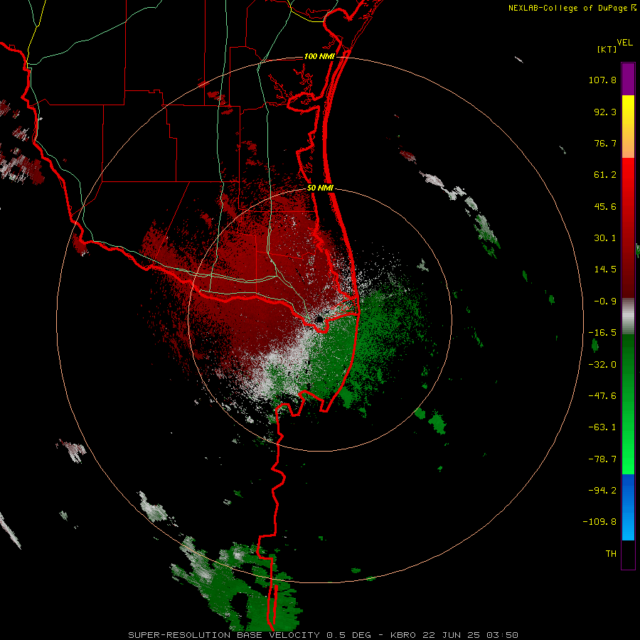Viewport: 640px width, 640px height.
Task: Click the -0.9 legend value
Action: (605, 302)
